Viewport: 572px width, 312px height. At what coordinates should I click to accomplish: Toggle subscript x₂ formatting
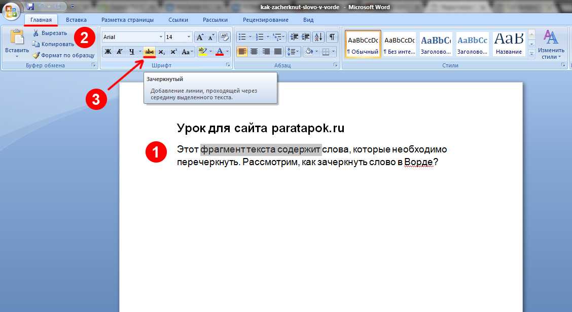tap(162, 52)
